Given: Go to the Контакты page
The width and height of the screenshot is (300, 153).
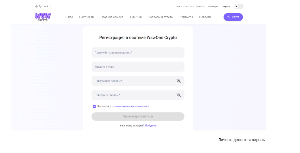Looking at the screenshot, I should [x=186, y=17].
